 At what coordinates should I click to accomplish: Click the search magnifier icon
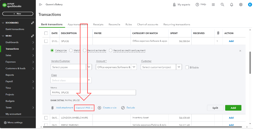(x=222, y=5)
